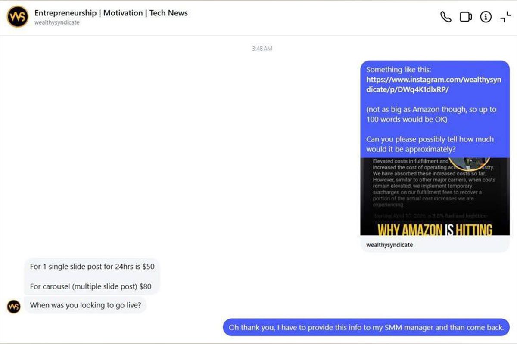Click the 'Can you please possibly tell' message text
Screen dimensions: 517x344
click(430, 144)
